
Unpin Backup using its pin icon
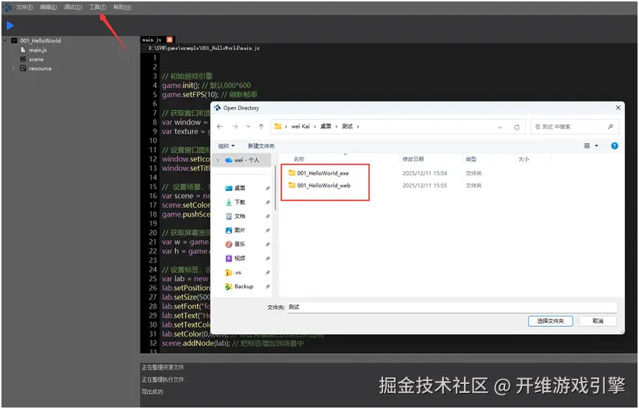(x=268, y=286)
